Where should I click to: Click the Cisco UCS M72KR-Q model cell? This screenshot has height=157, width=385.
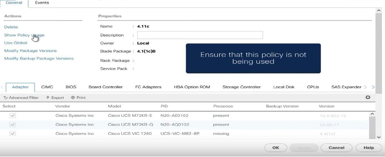pyautogui.click(x=130, y=124)
